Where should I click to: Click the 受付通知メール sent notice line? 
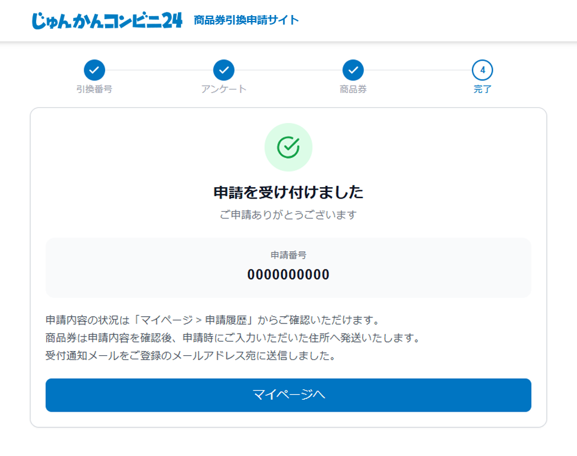click(191, 356)
